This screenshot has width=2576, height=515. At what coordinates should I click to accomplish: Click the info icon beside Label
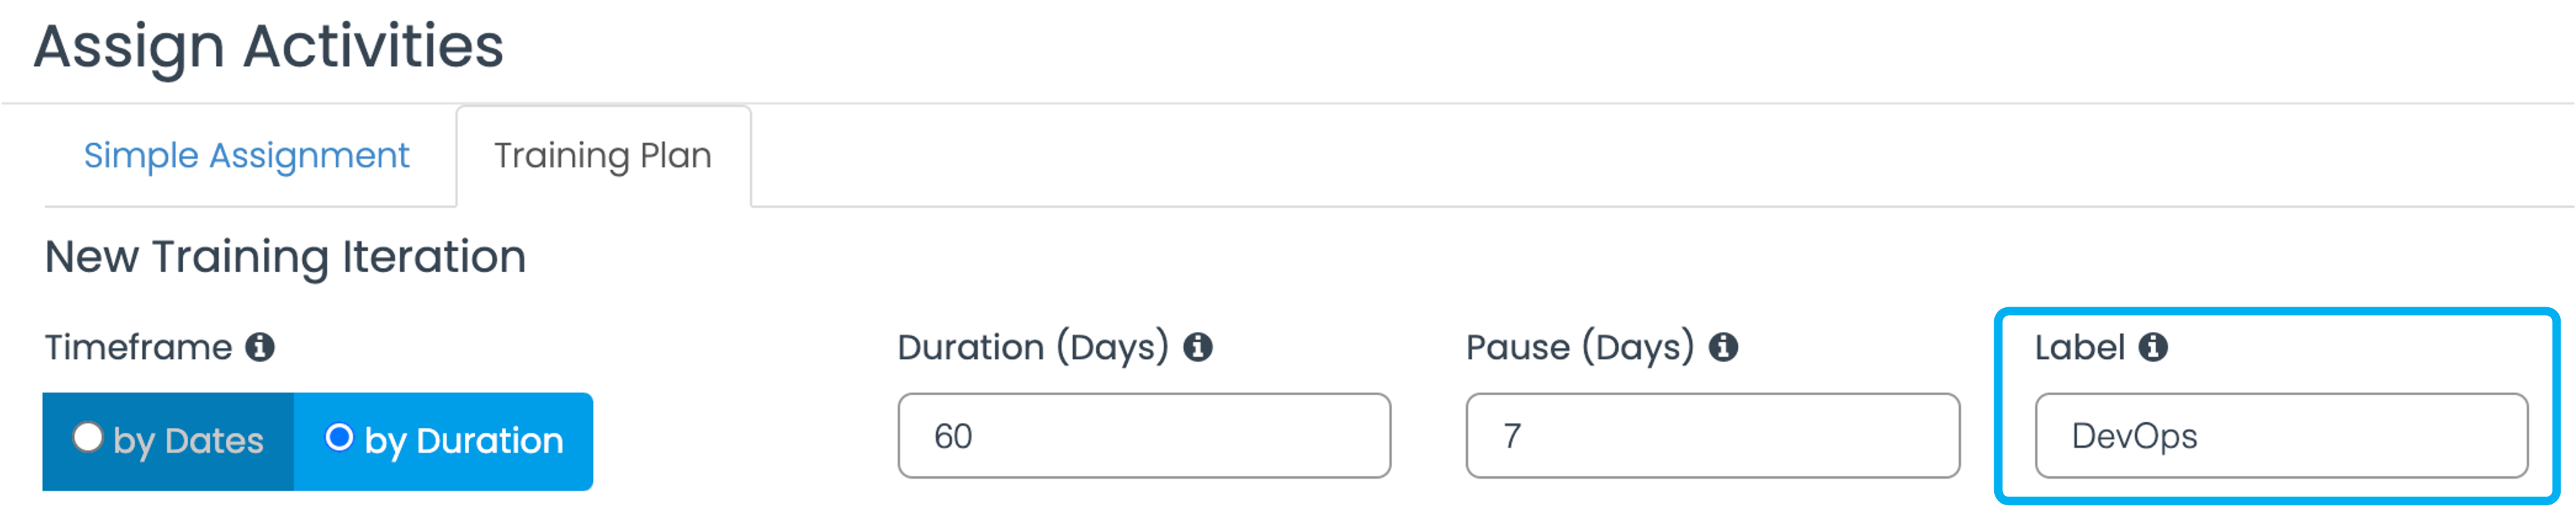(x=2153, y=347)
